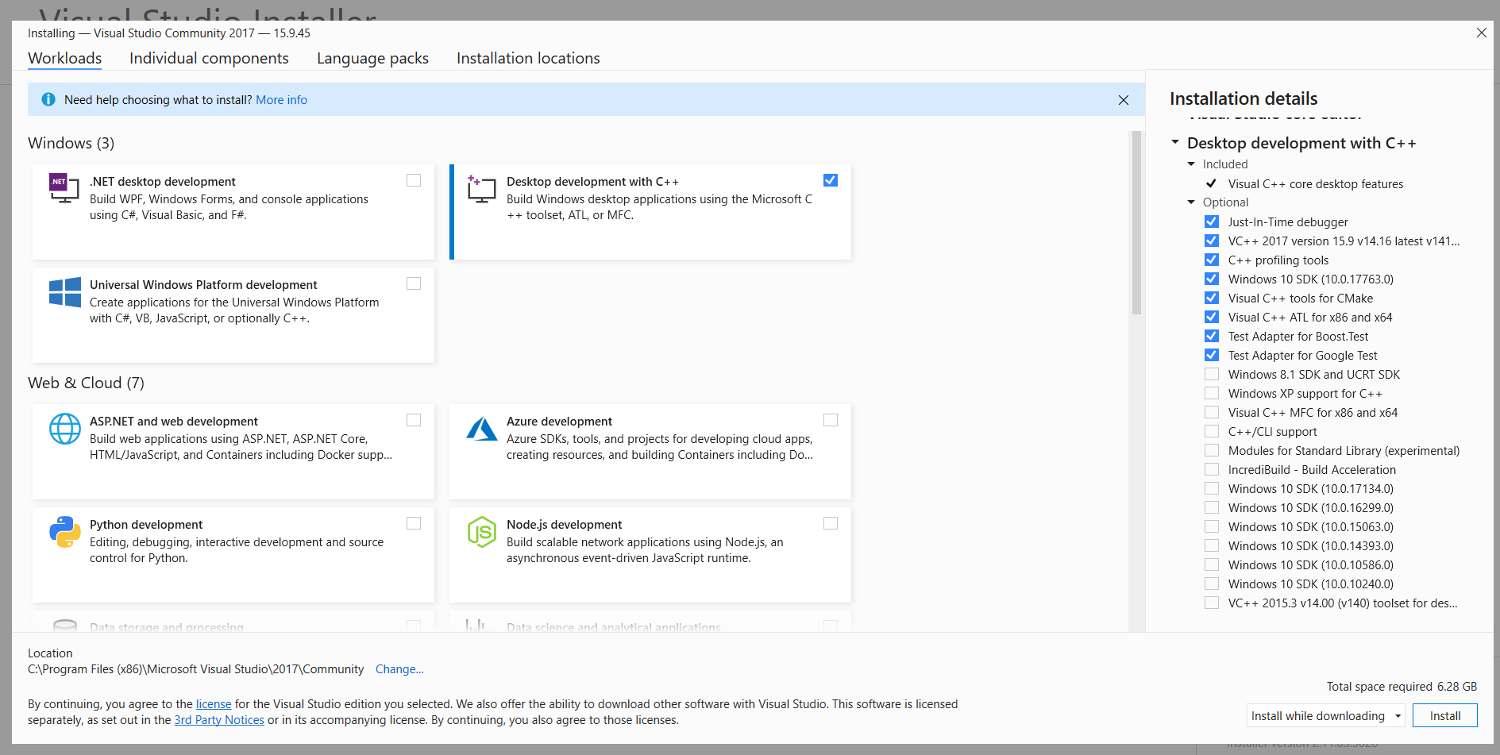
Task: Click the Node.js development logo icon
Action: [x=482, y=532]
